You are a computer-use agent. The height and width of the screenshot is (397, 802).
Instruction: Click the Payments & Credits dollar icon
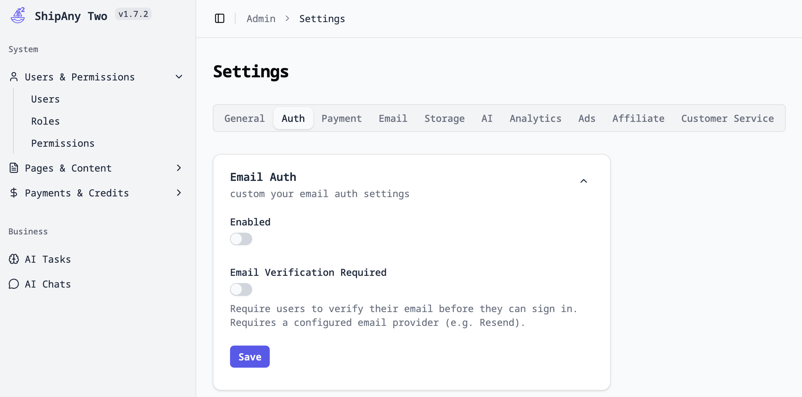coord(14,193)
